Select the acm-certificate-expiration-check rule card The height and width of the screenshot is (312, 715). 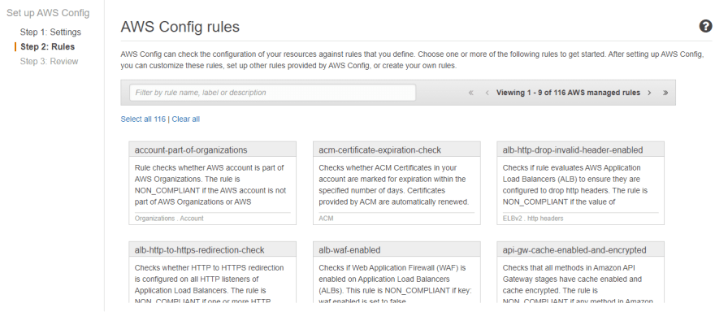pos(396,183)
